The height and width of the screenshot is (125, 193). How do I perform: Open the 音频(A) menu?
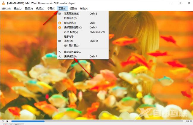[29, 9]
